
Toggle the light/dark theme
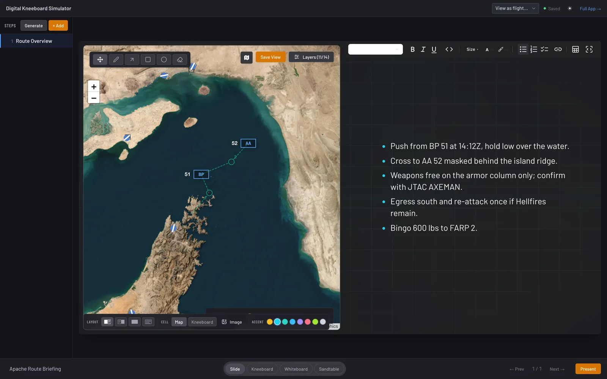pos(570,8)
